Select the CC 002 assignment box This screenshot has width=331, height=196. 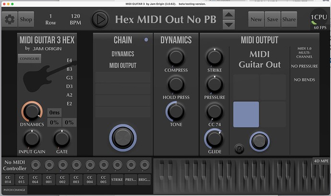62,180
